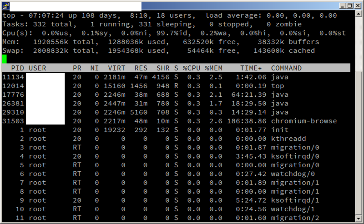
Task: Click the R state of the top process
Action: pyautogui.click(x=176, y=86)
